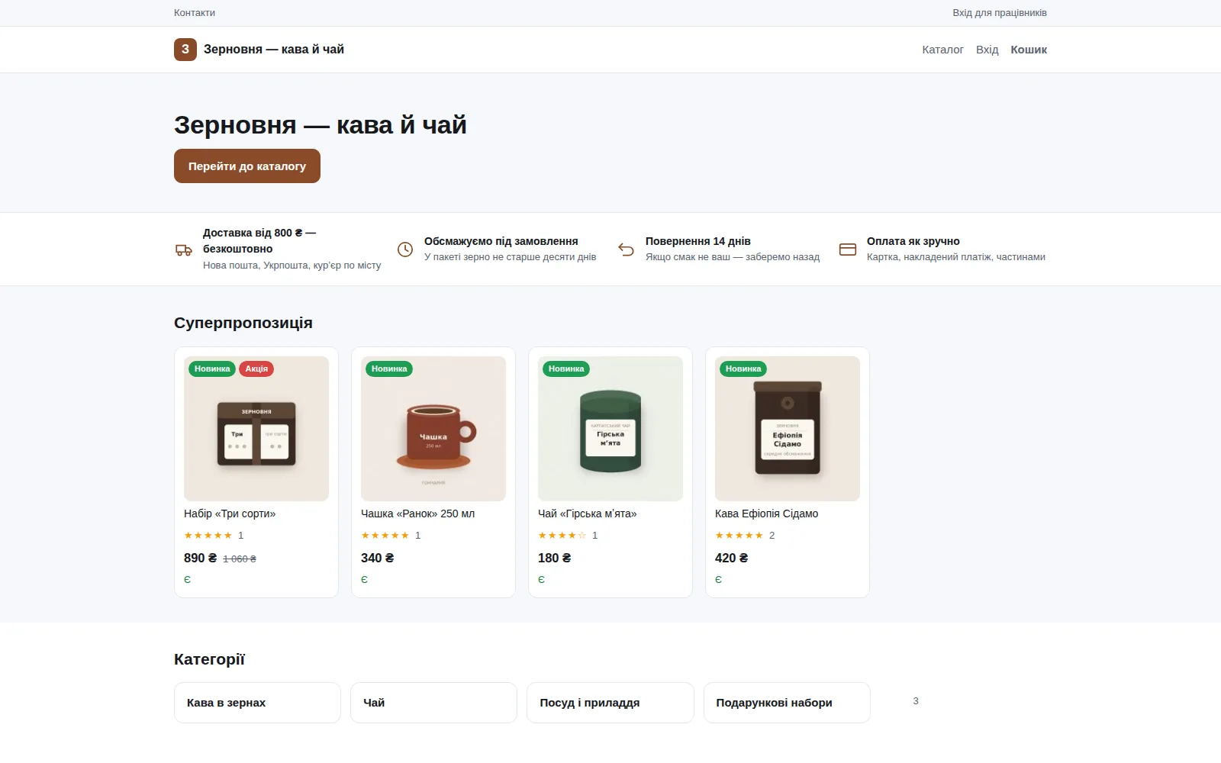Click the number «3» beside the categories
This screenshot has width=1221, height=763.
point(916,701)
